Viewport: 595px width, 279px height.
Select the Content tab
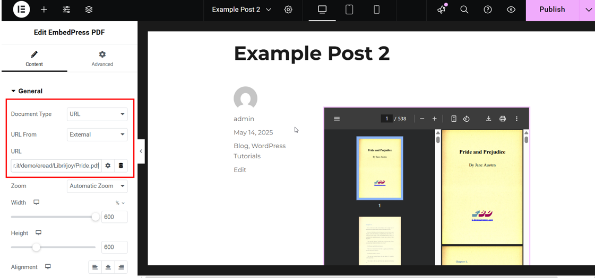[x=34, y=58]
